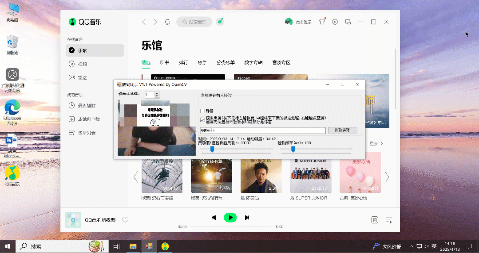Image resolution: width=479 pixels, height=253 pixels.
Task: Increase camera selection number
Action: (x=157, y=93)
